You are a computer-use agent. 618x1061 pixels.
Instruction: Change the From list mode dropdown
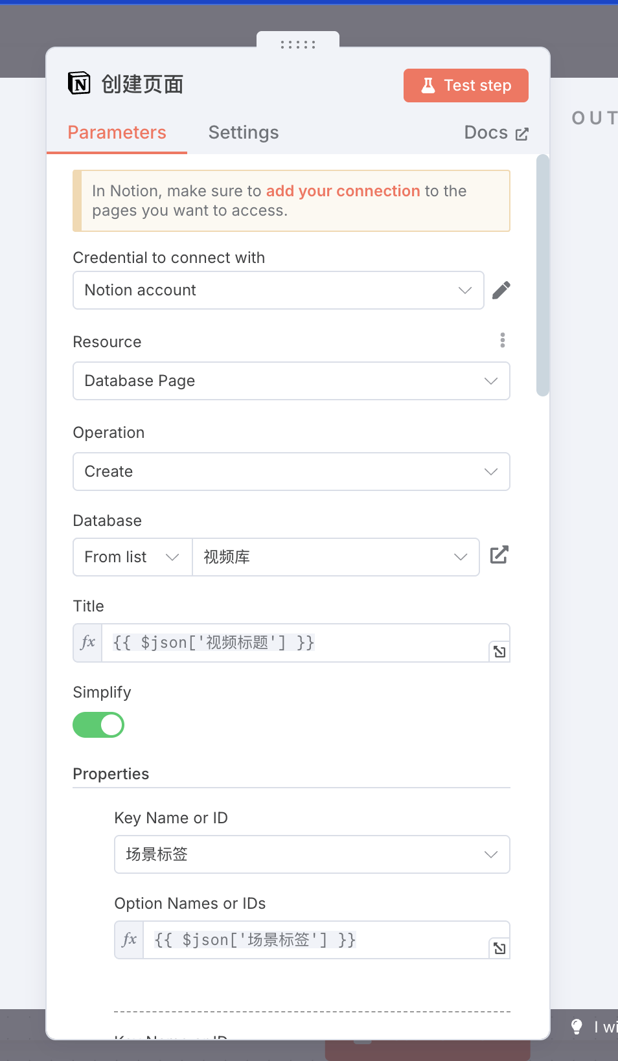coord(133,557)
